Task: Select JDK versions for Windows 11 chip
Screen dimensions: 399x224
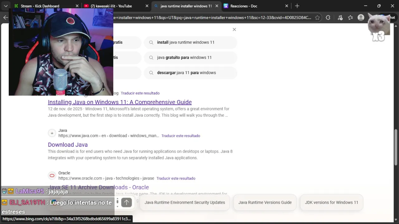Action: point(331,203)
